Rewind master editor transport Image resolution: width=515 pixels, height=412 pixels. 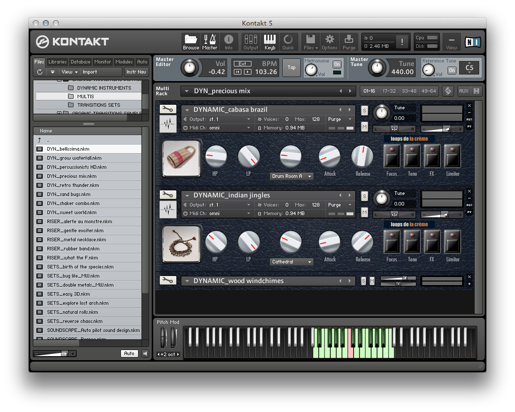pyautogui.click(x=237, y=72)
